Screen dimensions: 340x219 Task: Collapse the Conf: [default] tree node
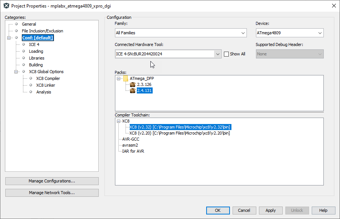[x=9, y=38]
